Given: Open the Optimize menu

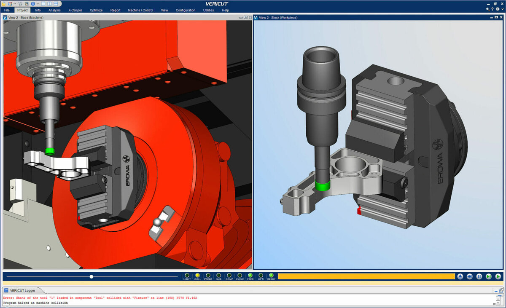Looking at the screenshot, I should [96, 10].
